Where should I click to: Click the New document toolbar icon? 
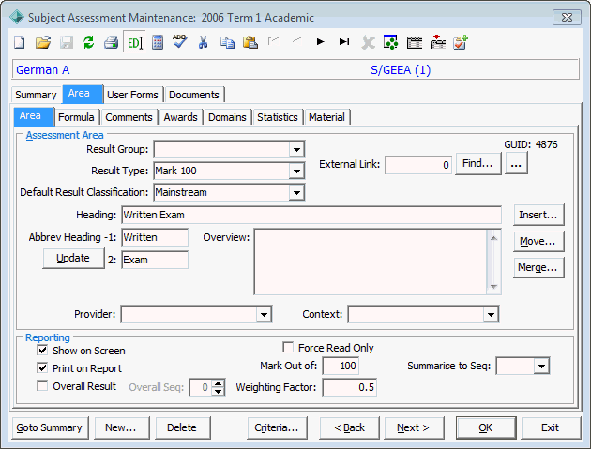(20, 42)
